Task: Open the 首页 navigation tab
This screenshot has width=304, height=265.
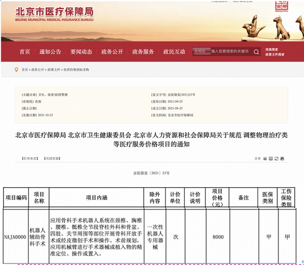Action: (24, 52)
